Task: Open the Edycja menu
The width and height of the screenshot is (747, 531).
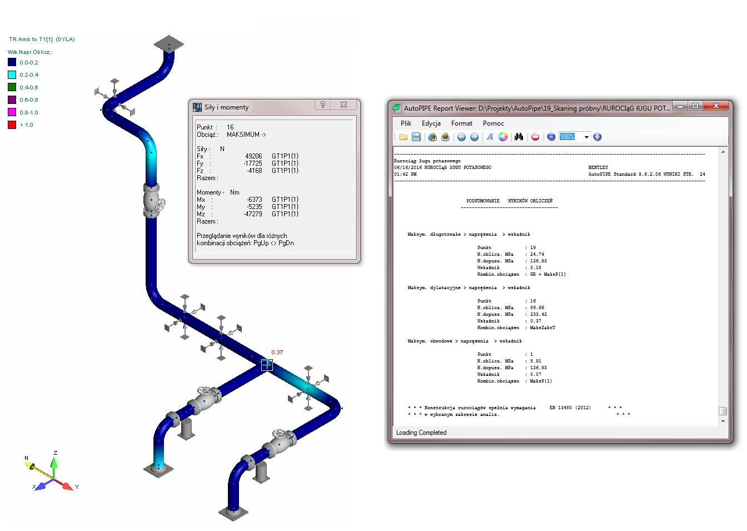Action: pyautogui.click(x=431, y=123)
